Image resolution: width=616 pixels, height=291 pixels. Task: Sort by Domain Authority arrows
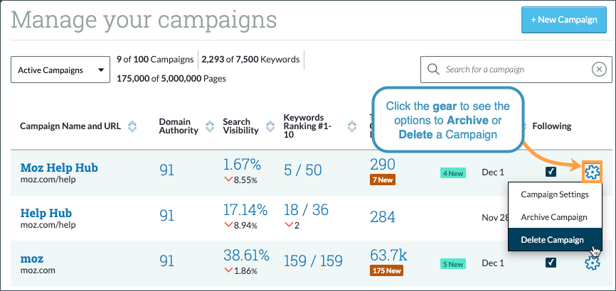(209, 126)
